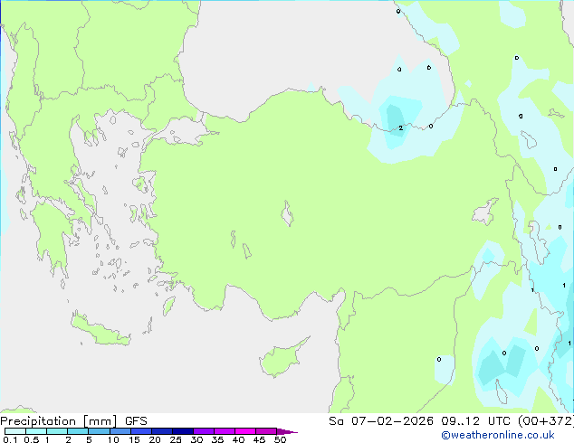The image size is (574, 443).
Task: Click the '2' precipitation value on the map
Action: (401, 128)
